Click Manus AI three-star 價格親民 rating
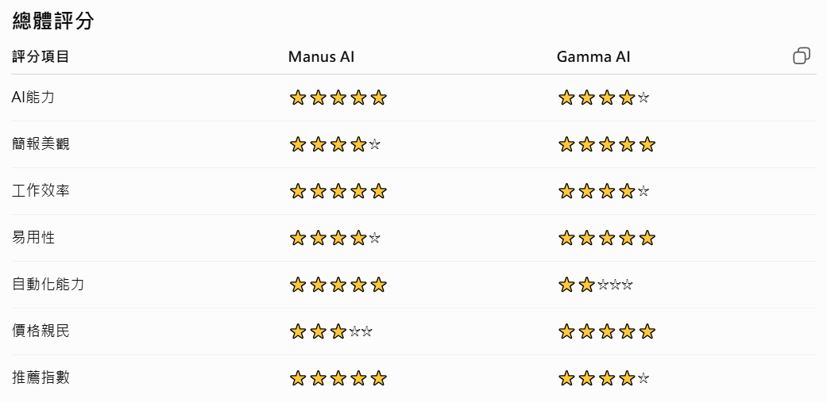The width and height of the screenshot is (827, 402). [330, 331]
